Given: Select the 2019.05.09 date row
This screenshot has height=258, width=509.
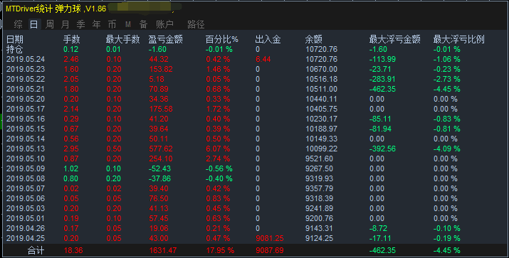Looking at the screenshot, I should click(26, 168).
